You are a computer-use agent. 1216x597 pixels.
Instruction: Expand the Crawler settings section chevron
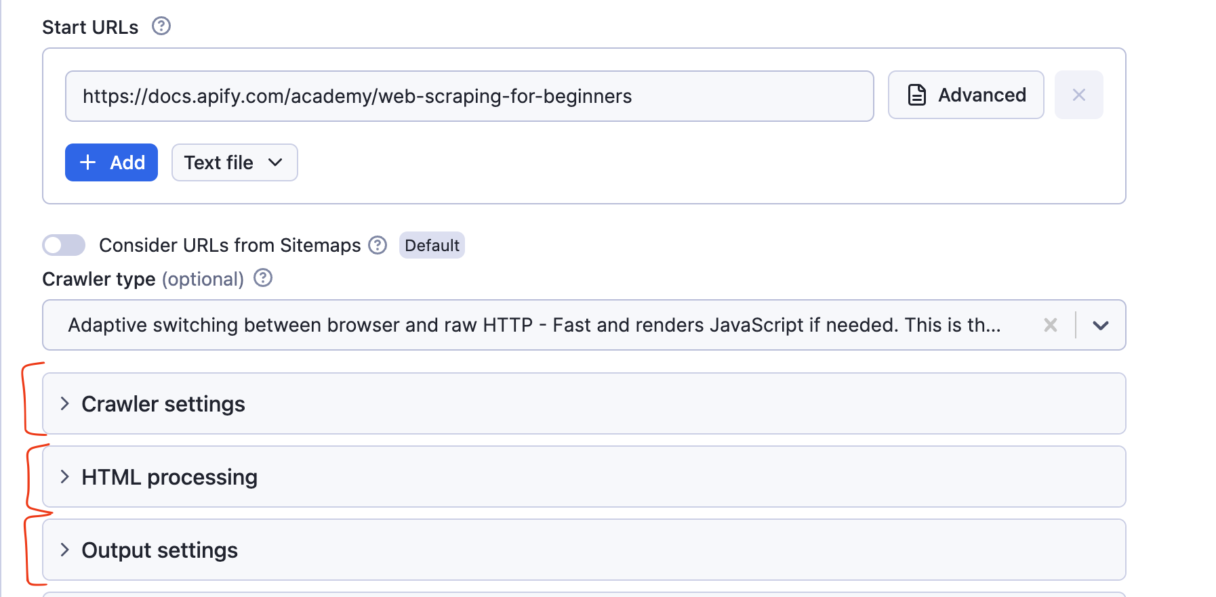65,404
